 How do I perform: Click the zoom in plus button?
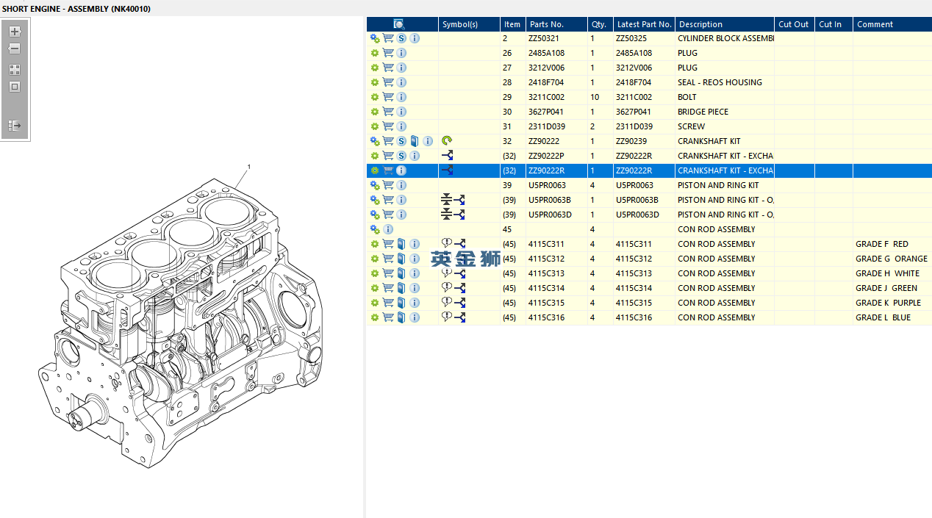15,32
